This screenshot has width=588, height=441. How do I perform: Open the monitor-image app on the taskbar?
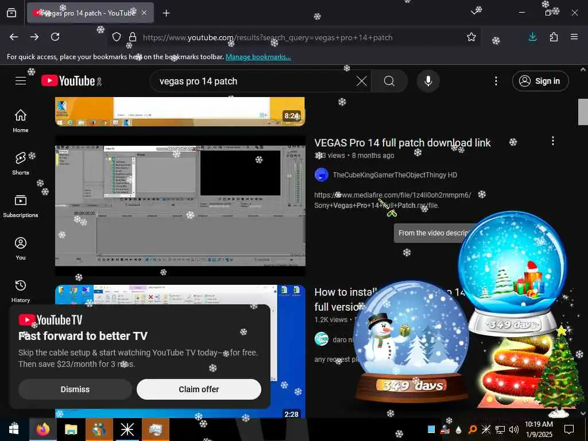click(155, 429)
